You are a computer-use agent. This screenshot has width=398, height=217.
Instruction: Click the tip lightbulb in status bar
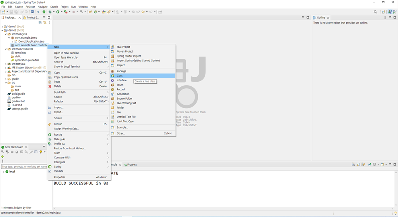coord(396,213)
